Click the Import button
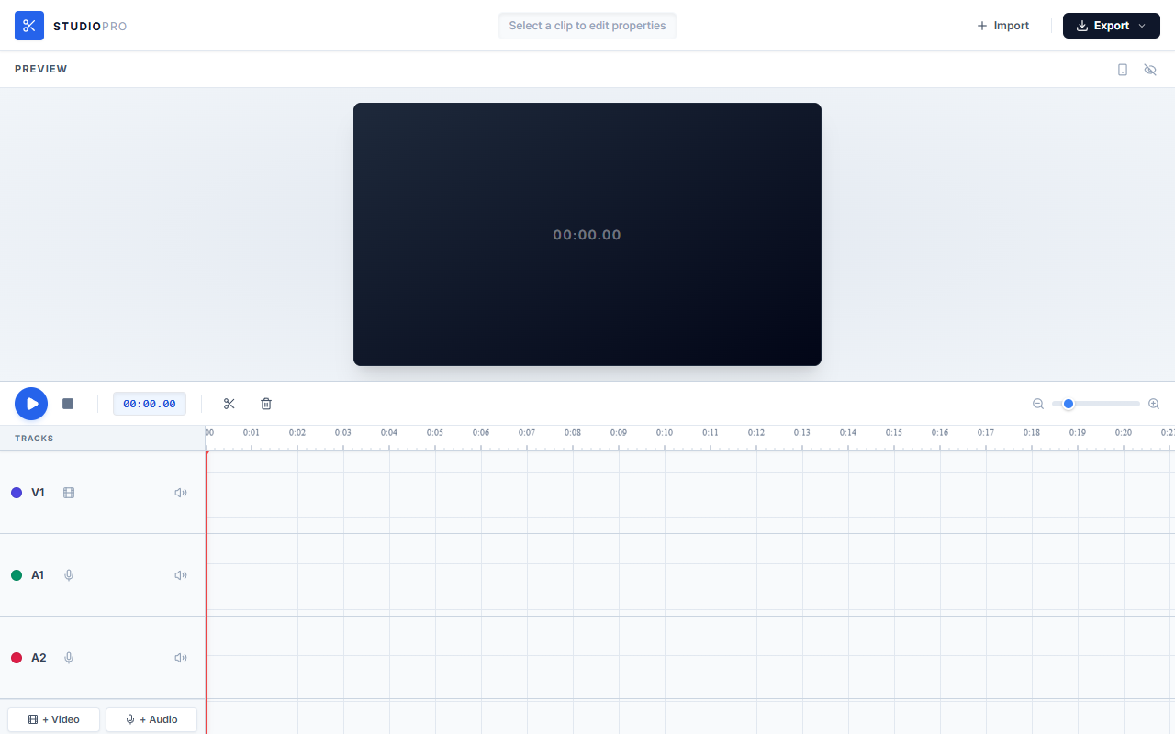This screenshot has height=734, width=1175. click(1002, 26)
